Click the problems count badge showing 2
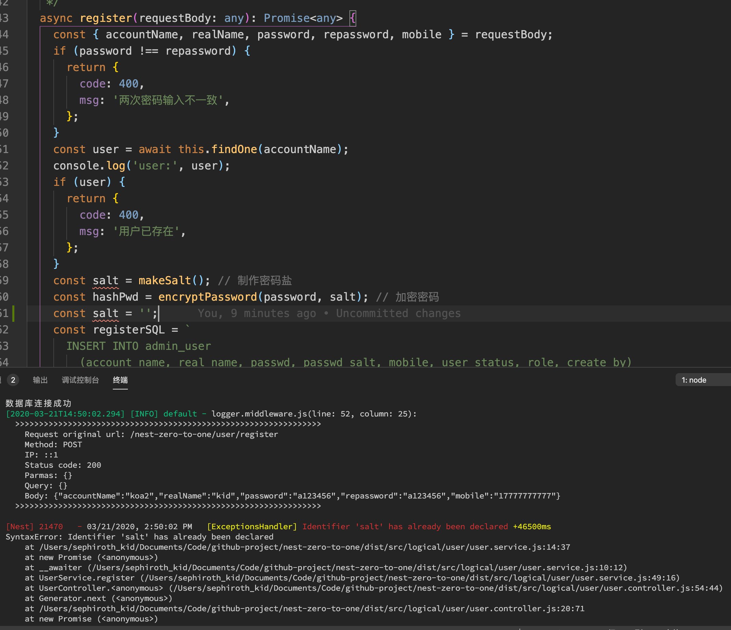731x630 pixels. tap(13, 380)
